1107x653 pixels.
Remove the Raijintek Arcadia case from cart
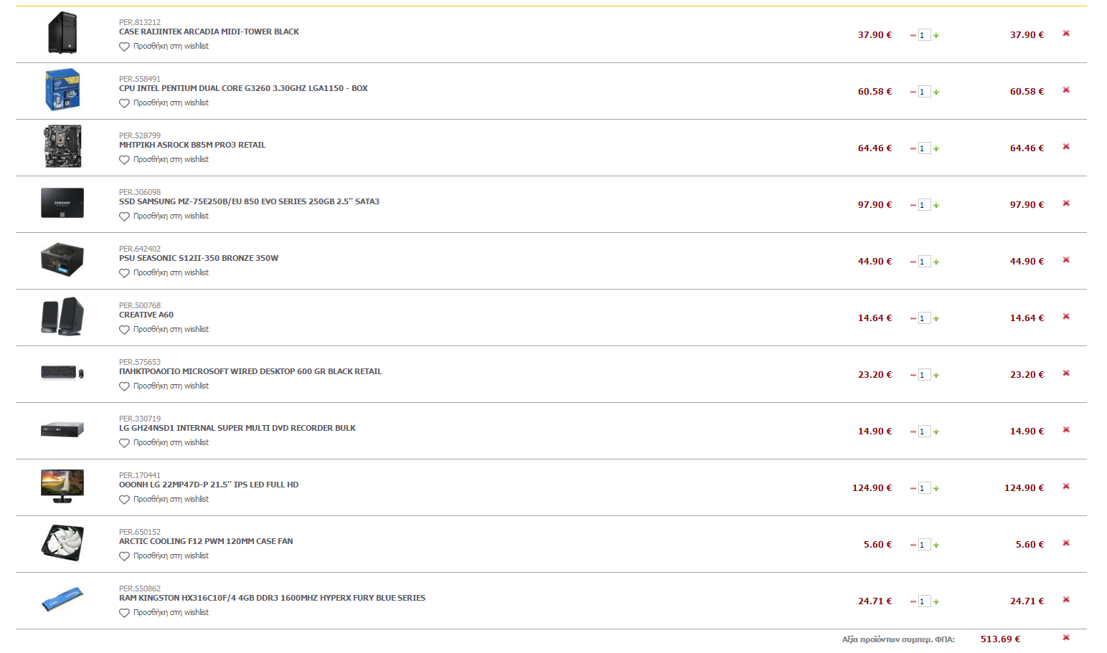(1066, 33)
